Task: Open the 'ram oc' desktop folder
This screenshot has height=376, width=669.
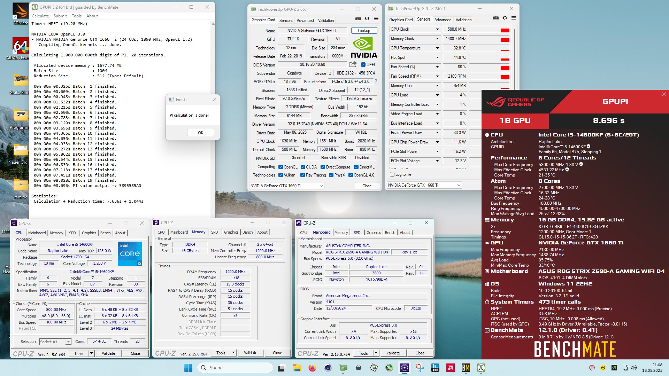Action: point(21,189)
